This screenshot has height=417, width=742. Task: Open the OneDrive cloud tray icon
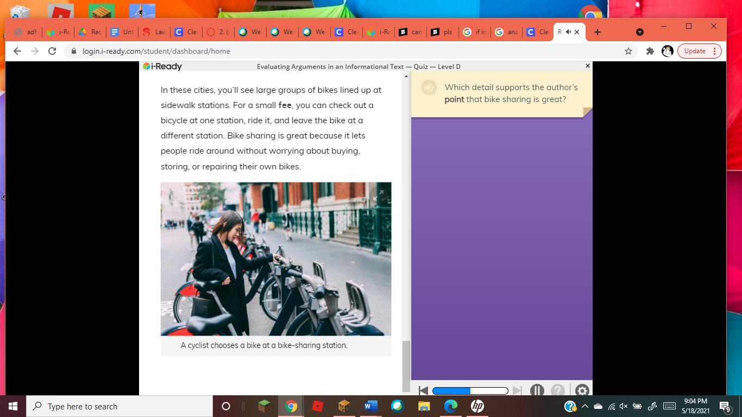pos(598,406)
